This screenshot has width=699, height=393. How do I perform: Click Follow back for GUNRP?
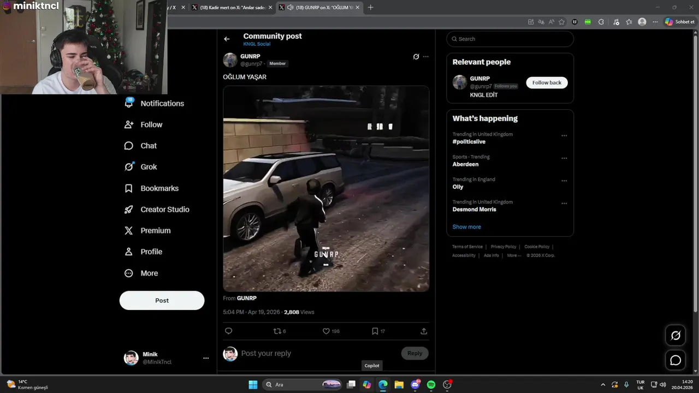[547, 82]
